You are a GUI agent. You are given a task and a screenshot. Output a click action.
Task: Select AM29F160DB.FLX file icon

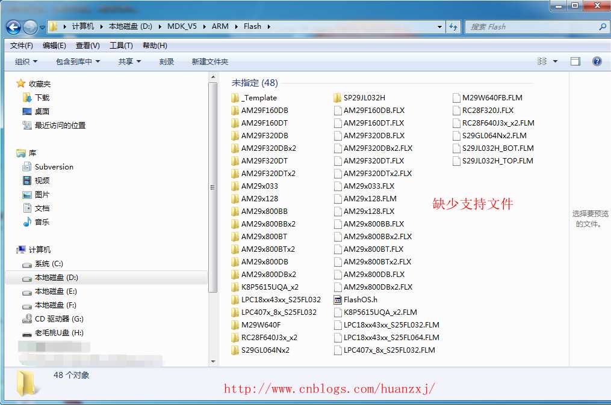[338, 111]
